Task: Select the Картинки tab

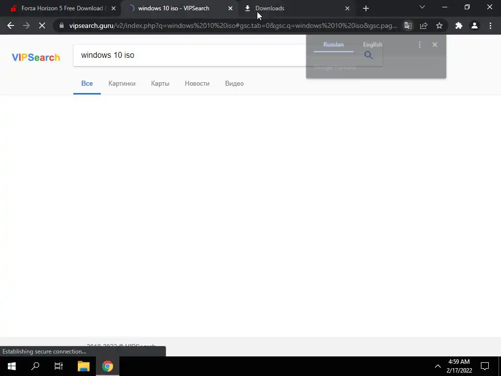Action: (x=122, y=83)
